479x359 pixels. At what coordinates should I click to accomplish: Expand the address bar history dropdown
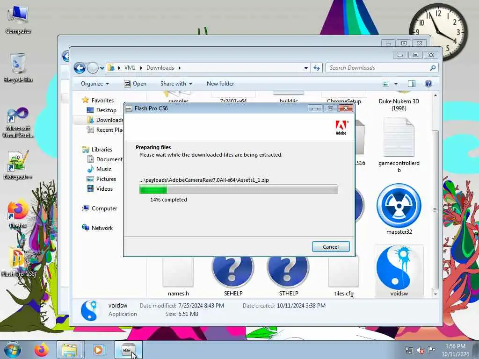[306, 68]
